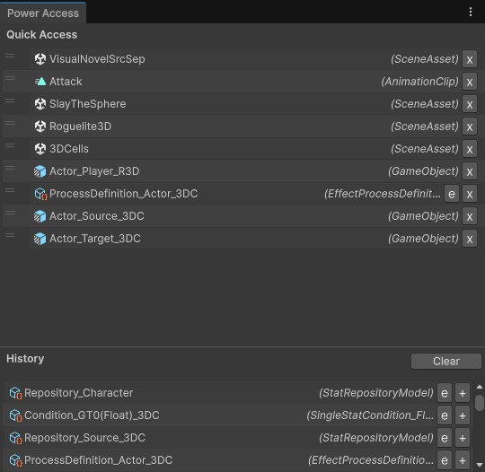Click the ProcessDefinition_Actor_3DC scriptable object icon in Quick Access
The height and width of the screenshot is (472, 485).
click(40, 194)
